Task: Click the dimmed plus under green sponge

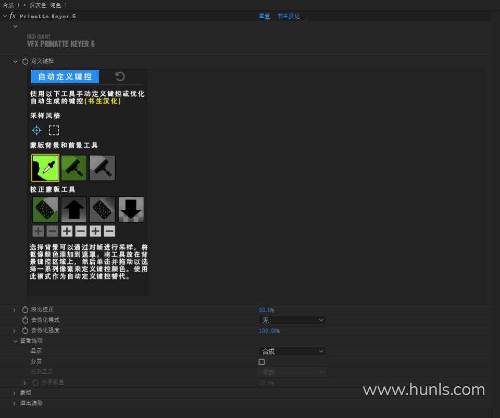Action: (38, 231)
